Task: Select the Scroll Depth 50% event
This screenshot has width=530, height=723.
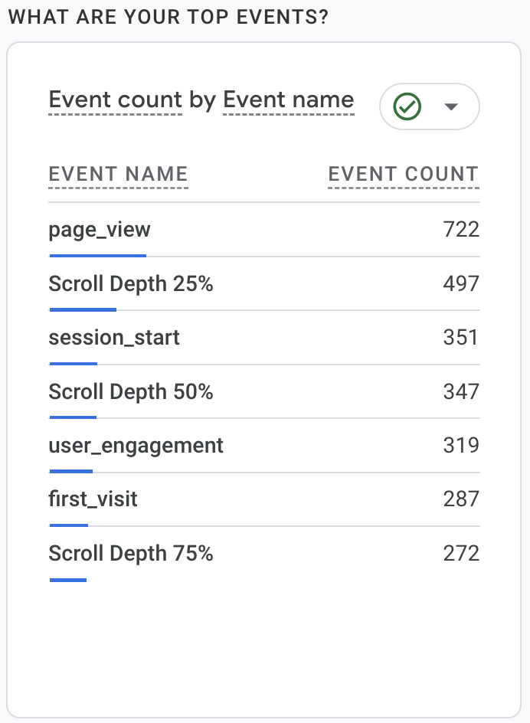Action: 131,392
